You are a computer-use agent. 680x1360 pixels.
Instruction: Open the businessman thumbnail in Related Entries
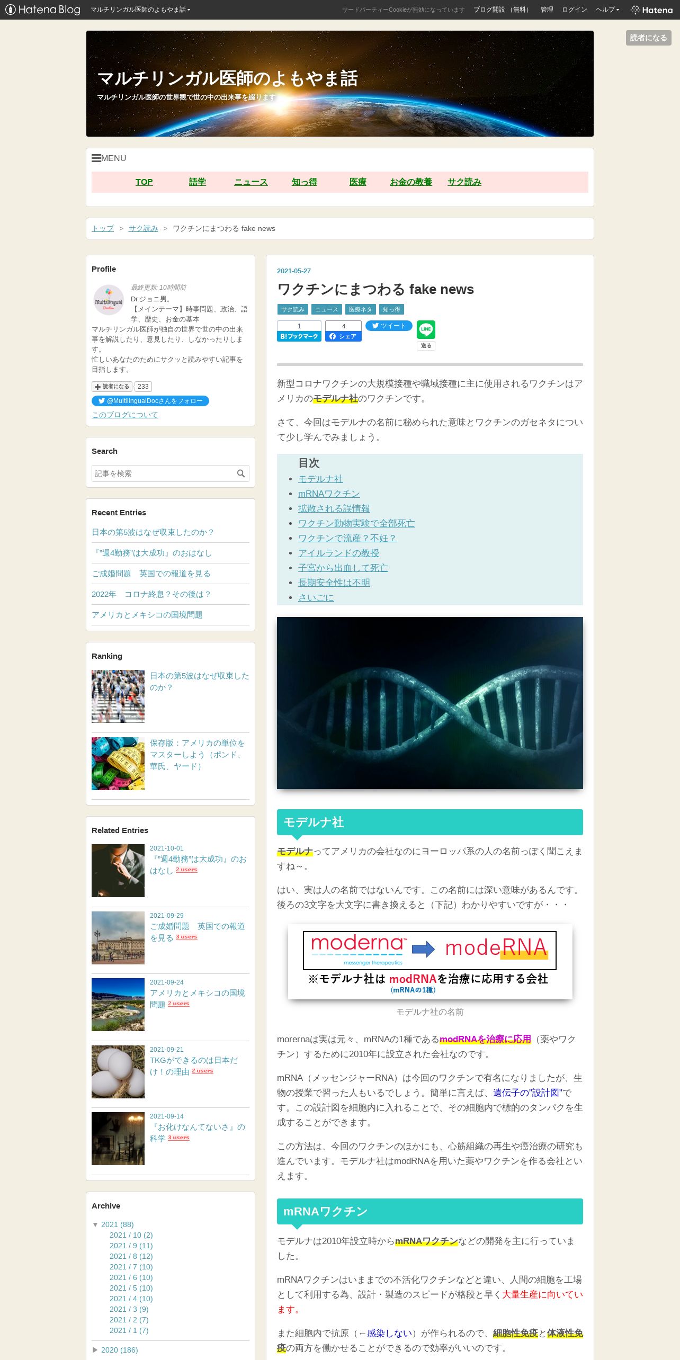(118, 871)
